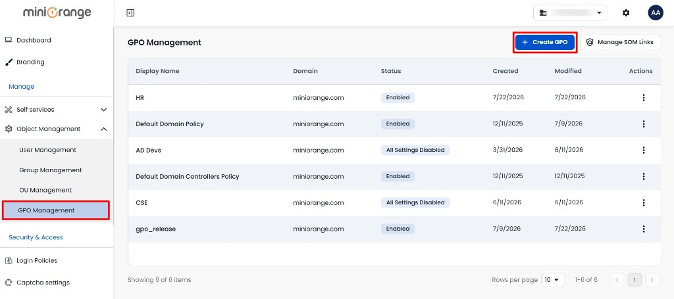Viewport: 674px width, 299px height.
Task: Open the AA user avatar menu
Action: (656, 13)
